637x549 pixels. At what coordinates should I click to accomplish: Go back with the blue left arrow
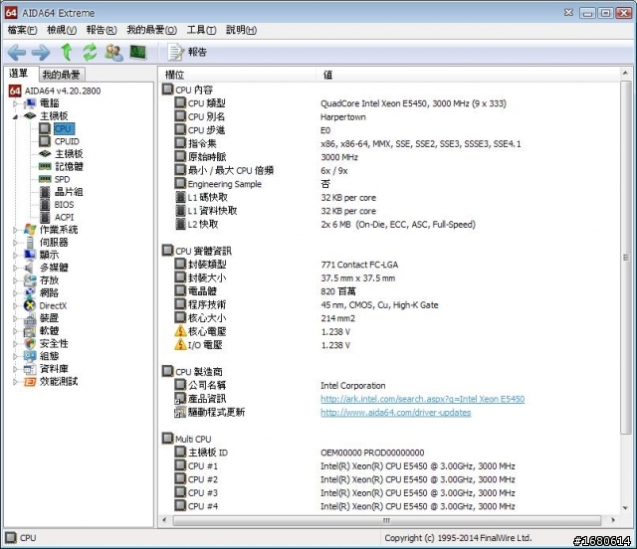17,52
